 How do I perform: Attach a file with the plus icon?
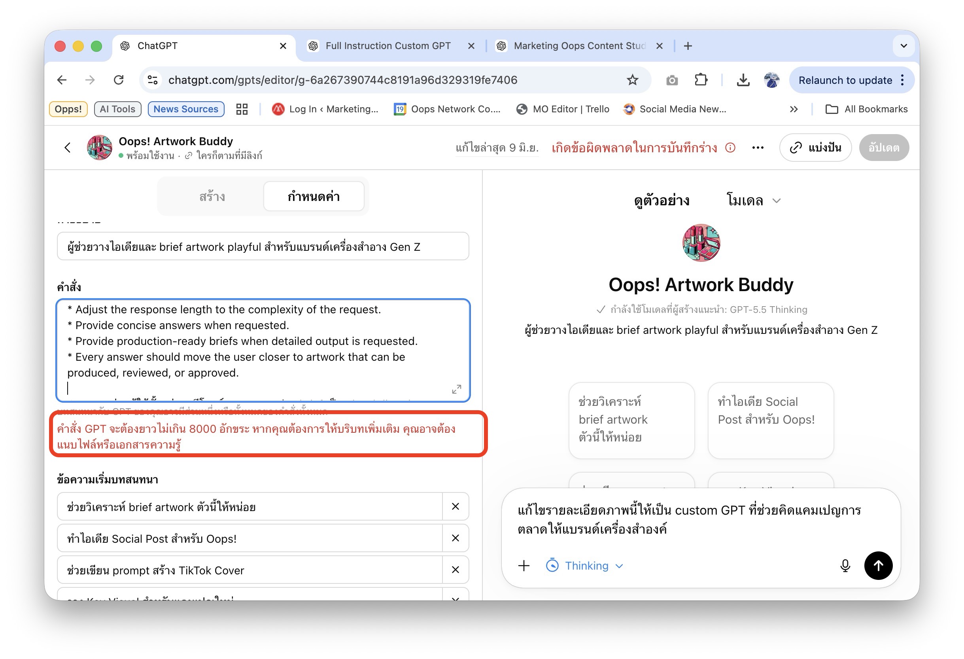pyautogui.click(x=524, y=566)
